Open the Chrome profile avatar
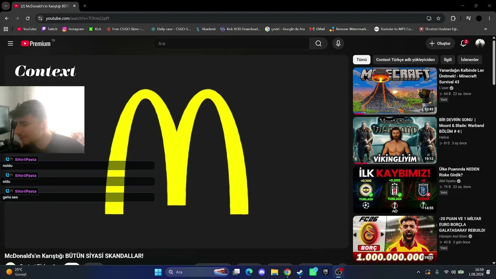This screenshot has height=279, width=496. coord(479,18)
